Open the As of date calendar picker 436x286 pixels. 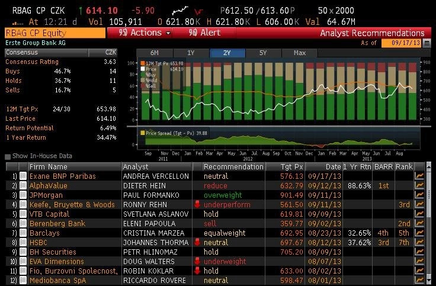(x=427, y=43)
